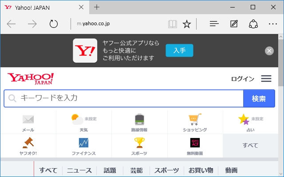Select the すべて tab in bottom bar
The image size is (284, 177).
click(x=48, y=170)
